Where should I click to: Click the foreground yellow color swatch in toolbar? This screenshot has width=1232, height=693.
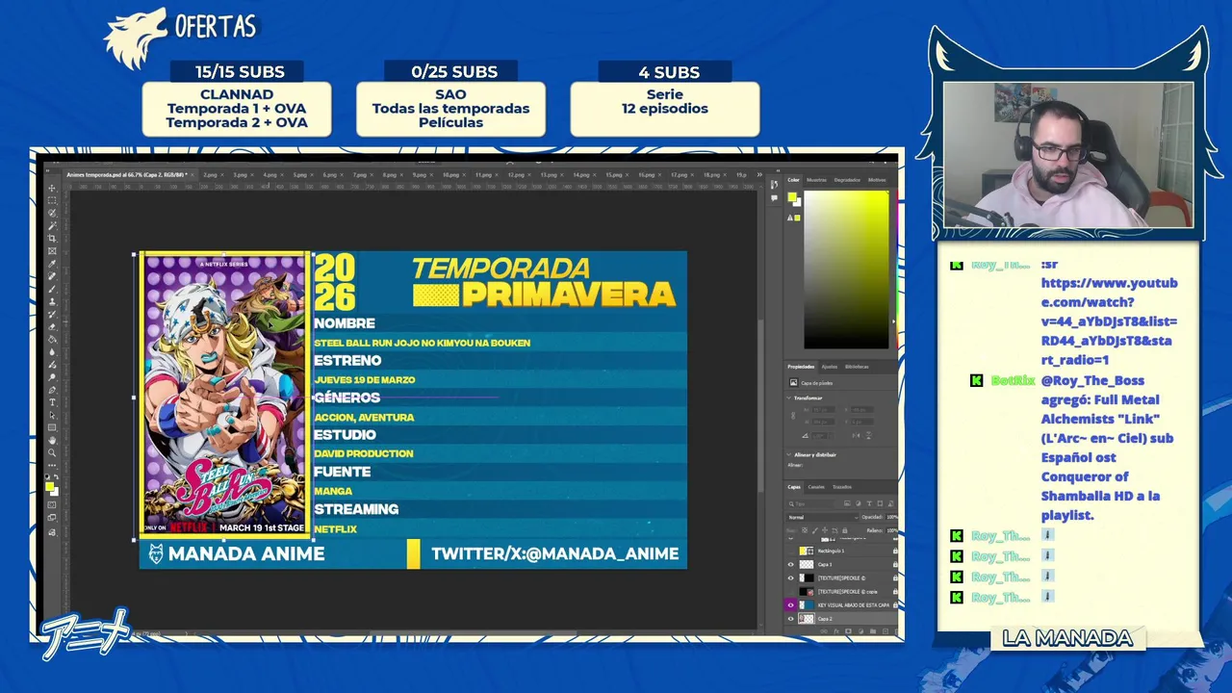pyautogui.click(x=50, y=487)
